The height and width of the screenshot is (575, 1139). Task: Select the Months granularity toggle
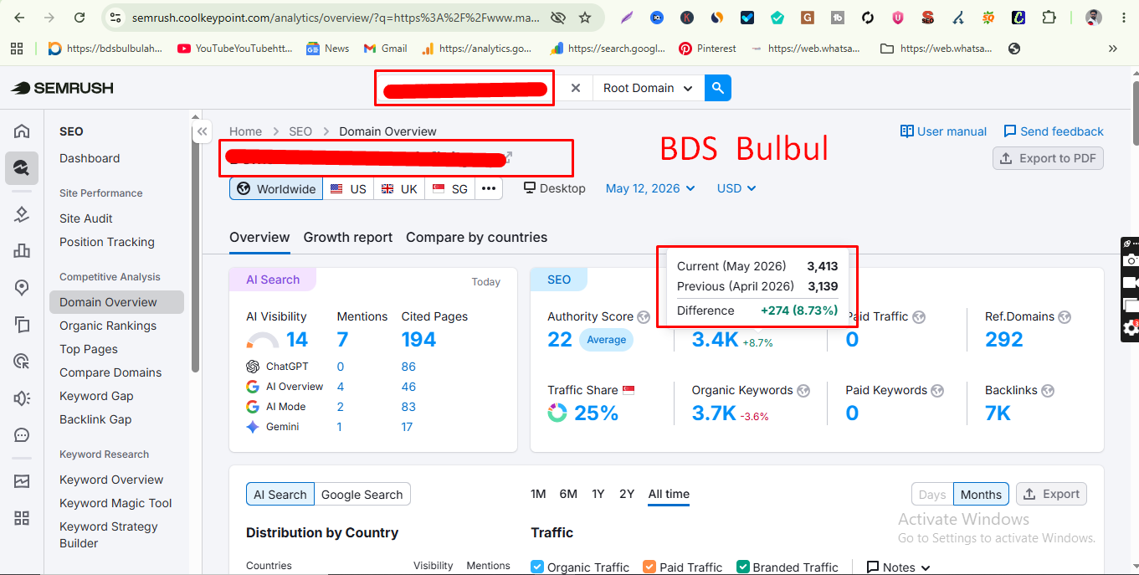(x=981, y=494)
